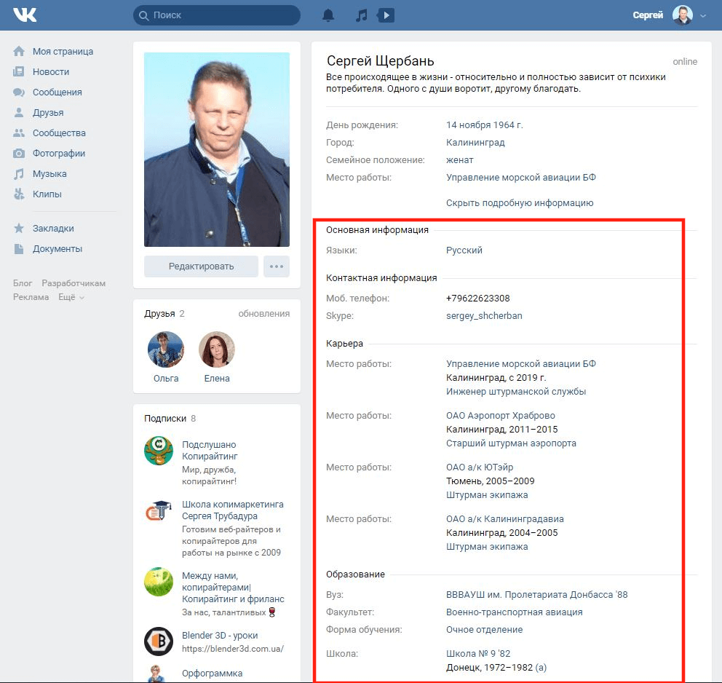Open Закладки star item
The height and width of the screenshot is (683, 722).
click(52, 229)
